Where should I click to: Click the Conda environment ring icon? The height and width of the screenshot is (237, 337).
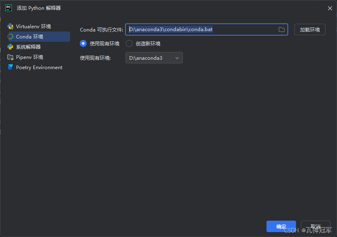click(10, 37)
